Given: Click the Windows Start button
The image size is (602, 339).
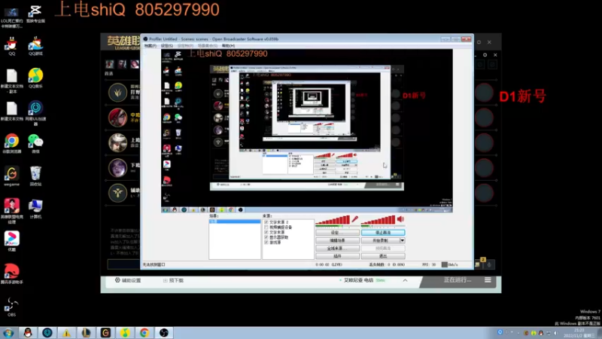Looking at the screenshot, I should (8, 332).
